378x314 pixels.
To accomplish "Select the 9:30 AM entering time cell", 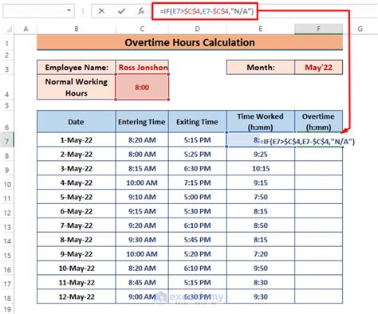I will [x=142, y=240].
